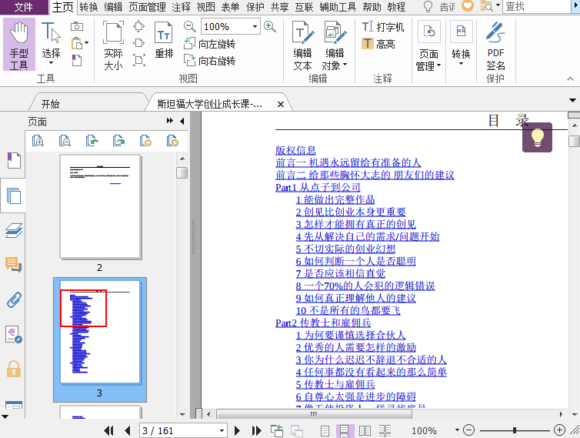The width and height of the screenshot is (580, 438).
Task: Open the File (文件) menu
Action: (x=24, y=7)
